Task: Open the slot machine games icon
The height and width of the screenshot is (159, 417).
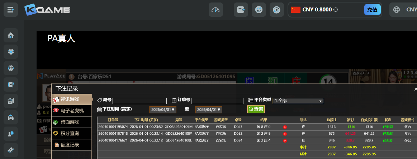Action: pyautogui.click(x=11, y=101)
